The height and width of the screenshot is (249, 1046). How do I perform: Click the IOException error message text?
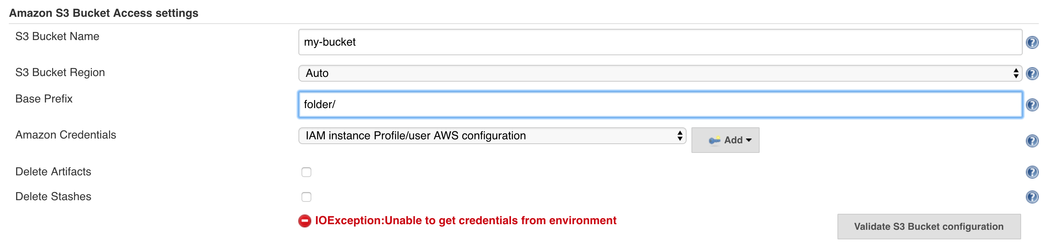[x=465, y=221]
